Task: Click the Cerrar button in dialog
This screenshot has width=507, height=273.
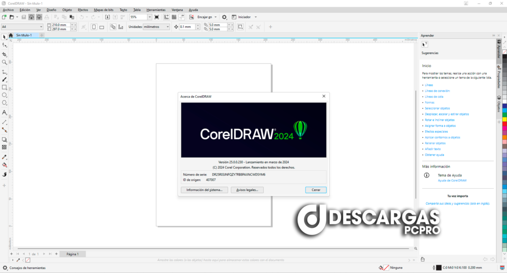Action: pos(315,190)
